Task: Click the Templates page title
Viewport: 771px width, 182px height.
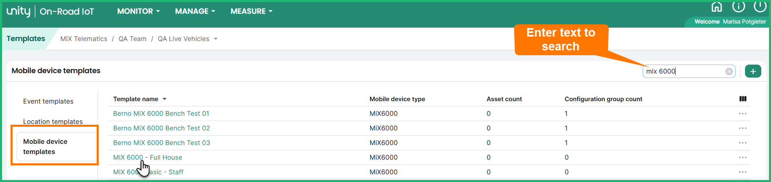Action: (26, 39)
